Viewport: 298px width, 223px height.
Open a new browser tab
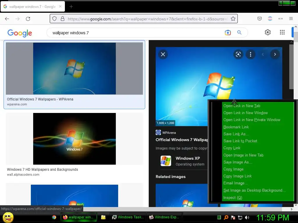pos(71,7)
